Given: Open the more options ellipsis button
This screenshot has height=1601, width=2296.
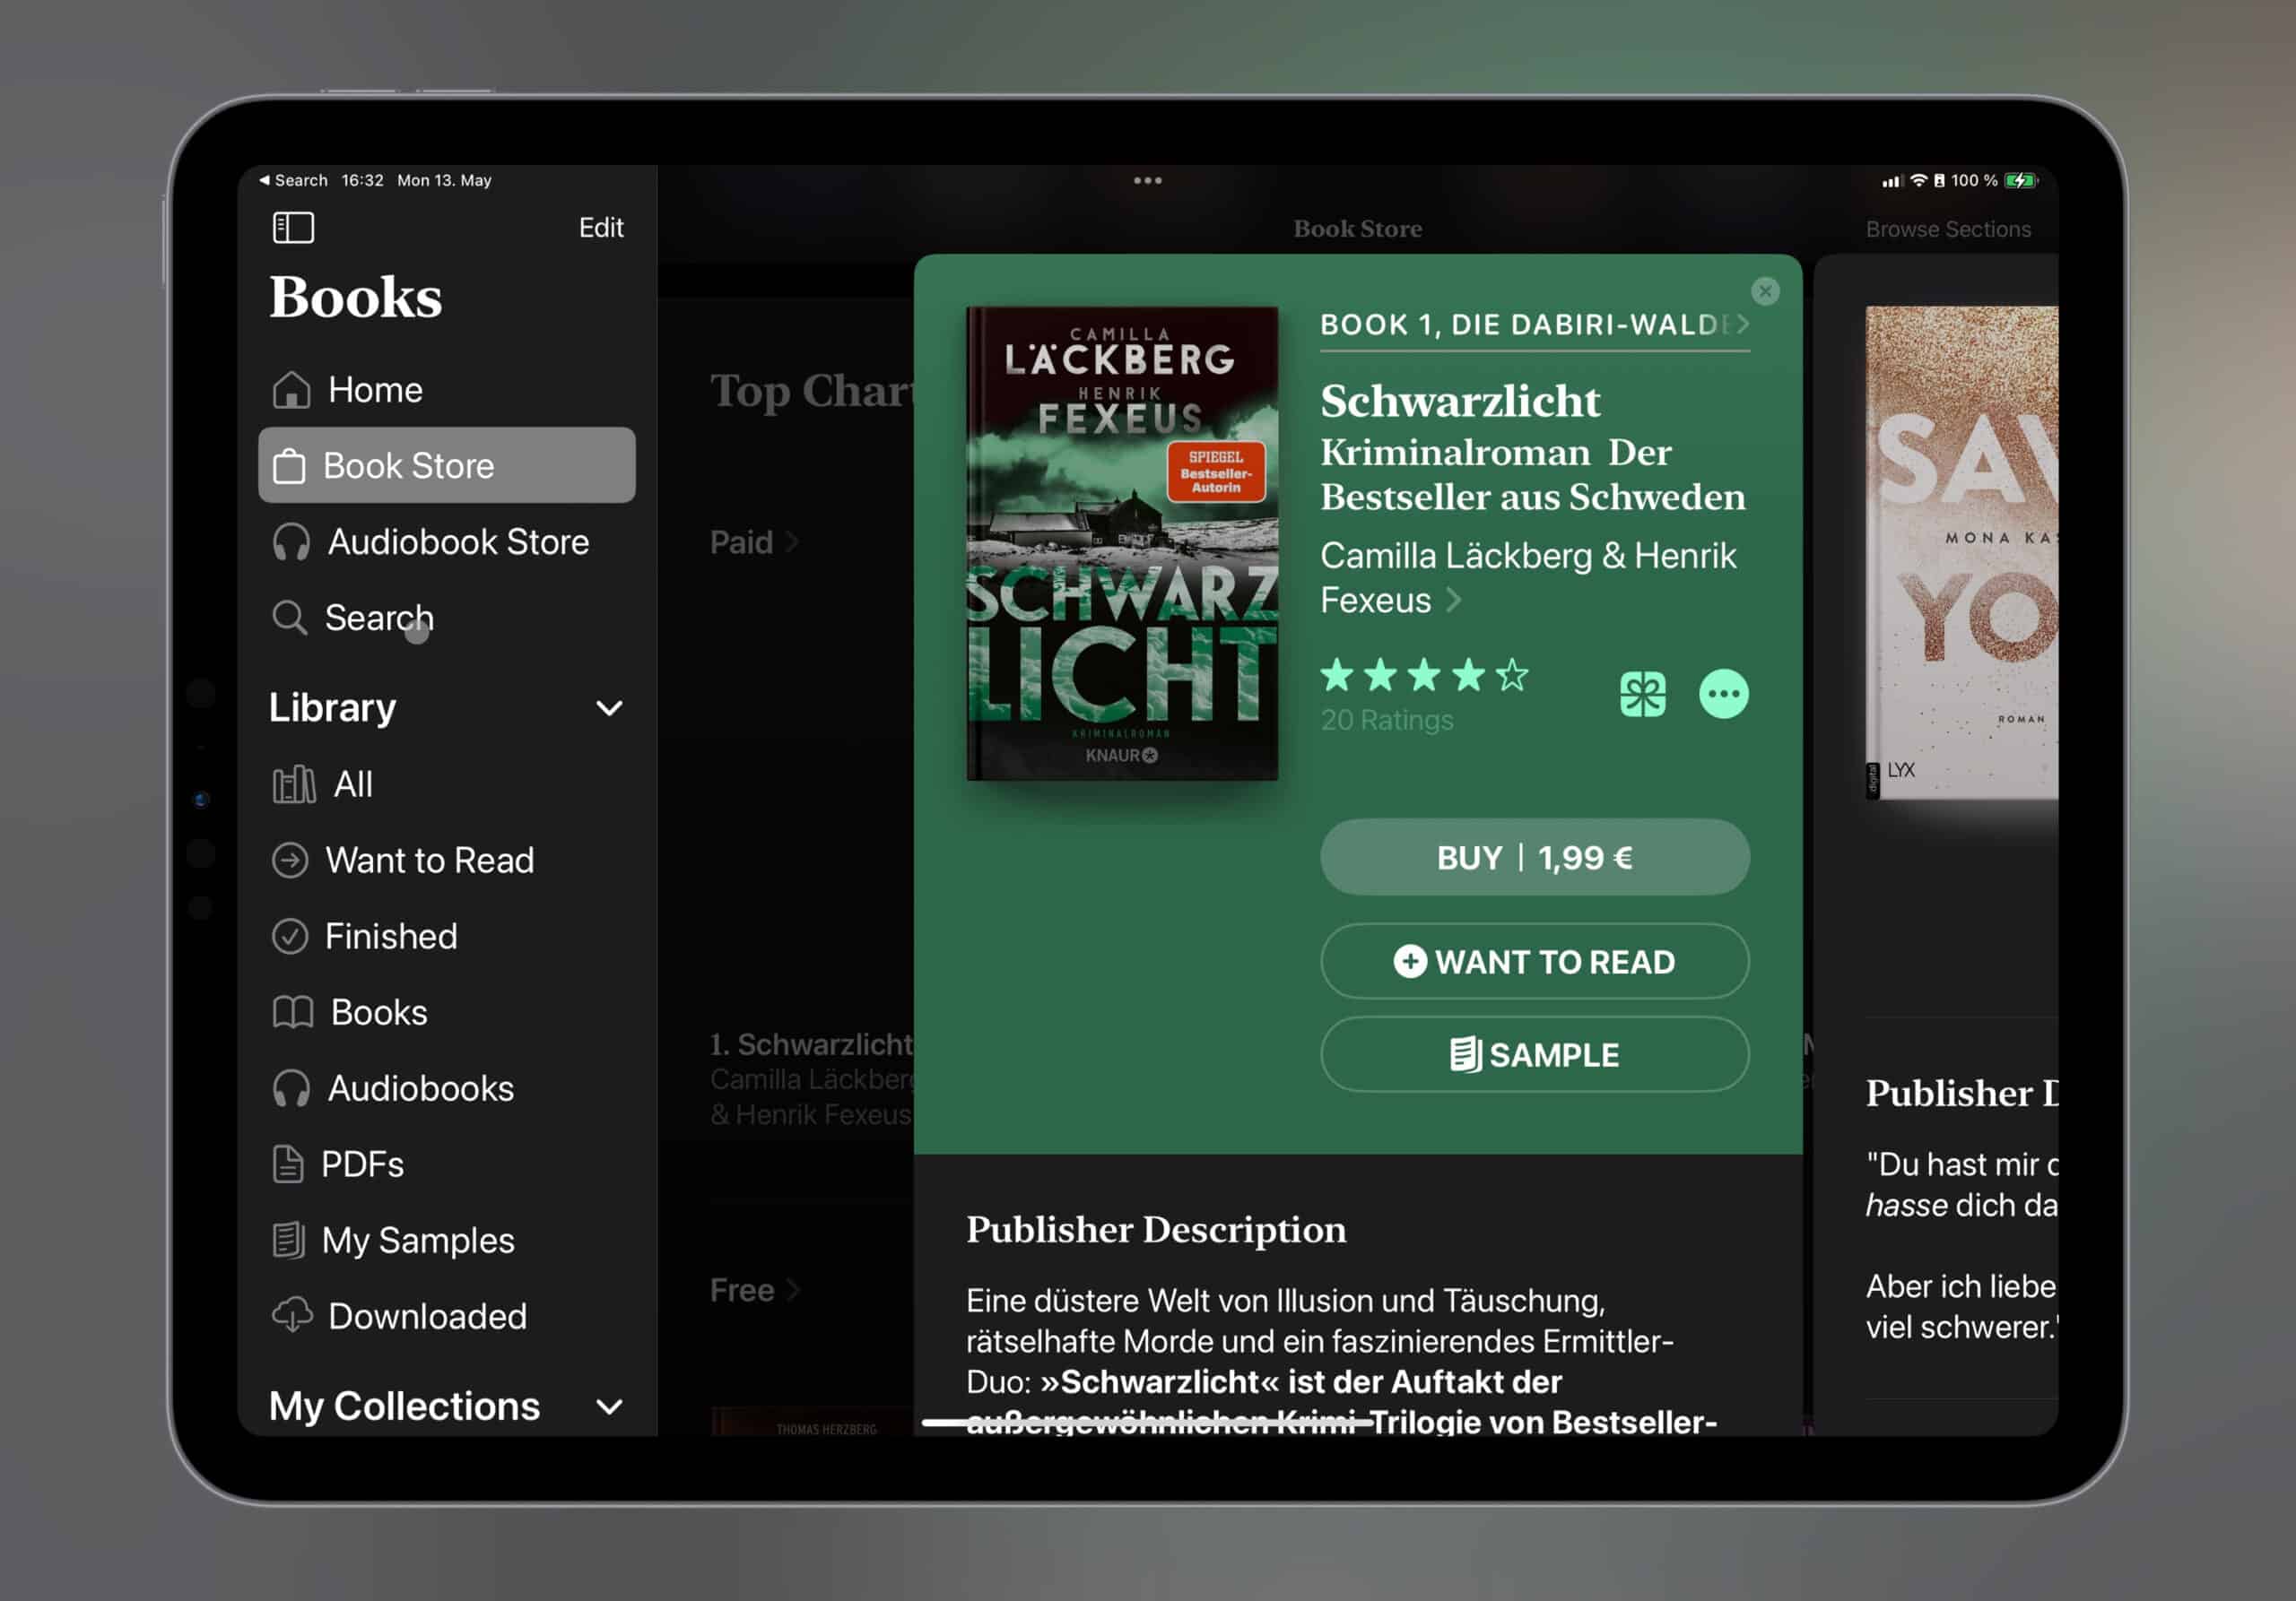Looking at the screenshot, I should [x=1723, y=694].
